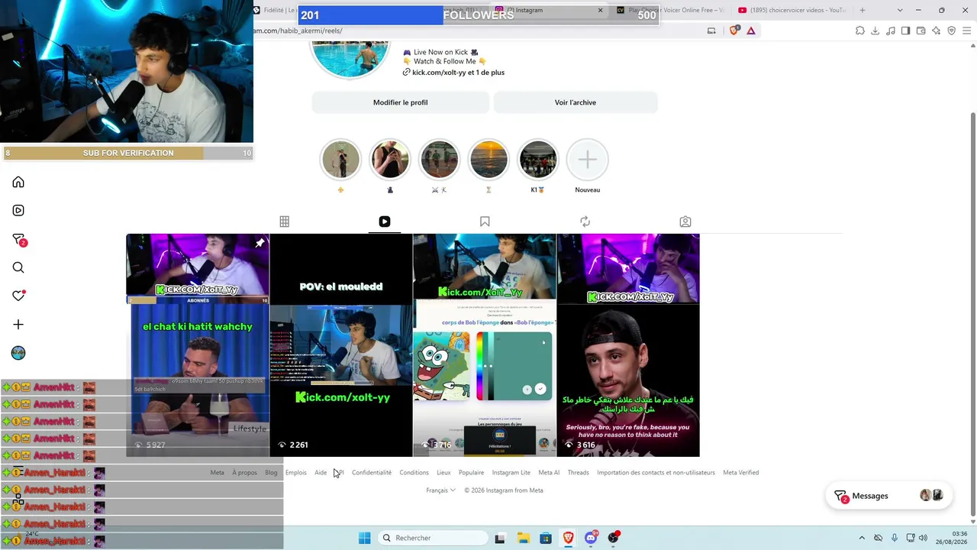
Task: Toggle the browser sidebar panel
Action: [x=906, y=31]
